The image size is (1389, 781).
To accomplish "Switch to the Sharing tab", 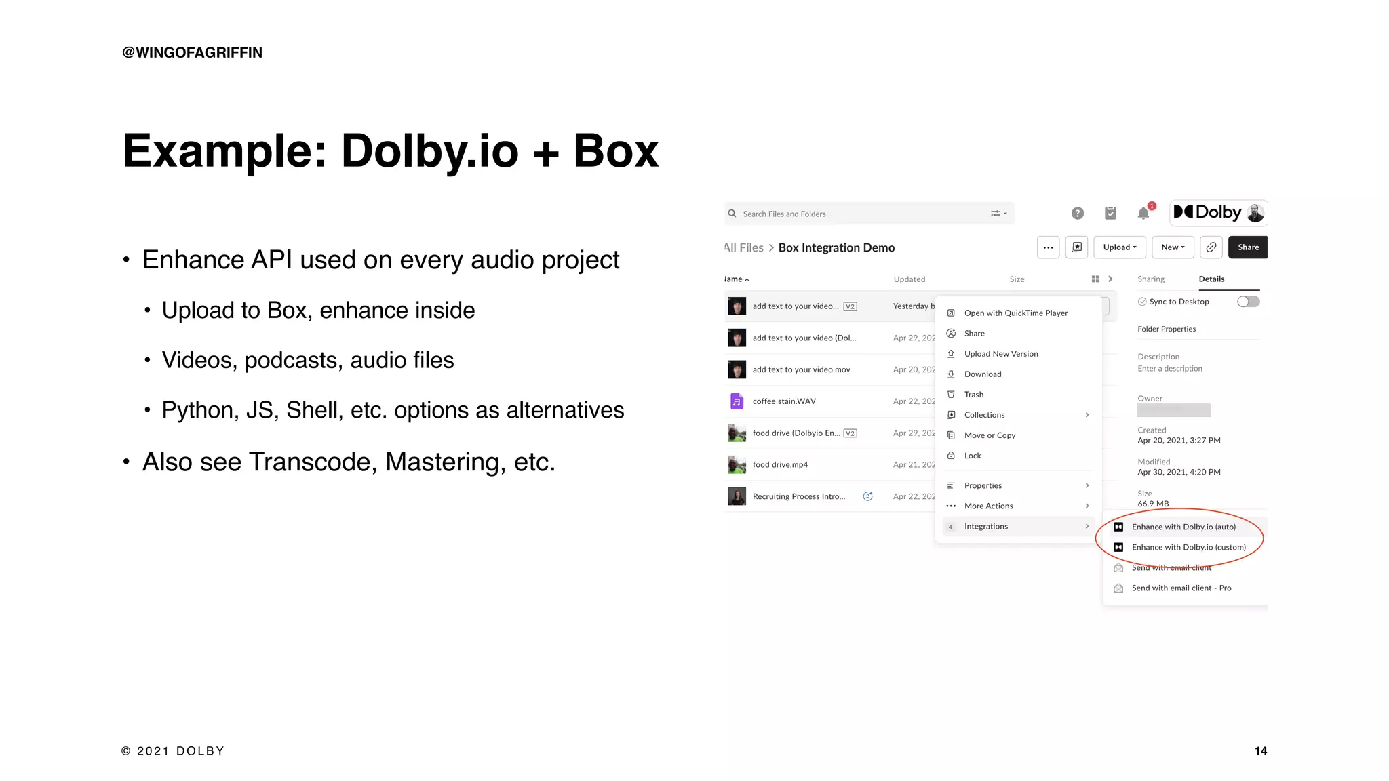I will point(1151,279).
